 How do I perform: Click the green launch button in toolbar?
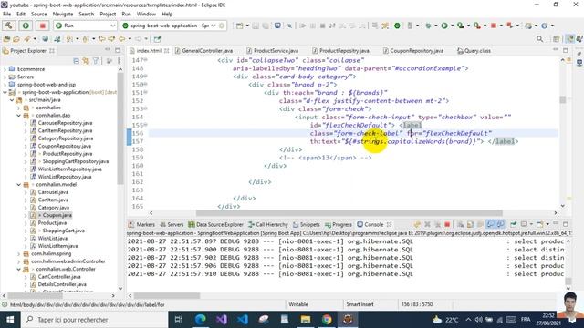pos(26,26)
